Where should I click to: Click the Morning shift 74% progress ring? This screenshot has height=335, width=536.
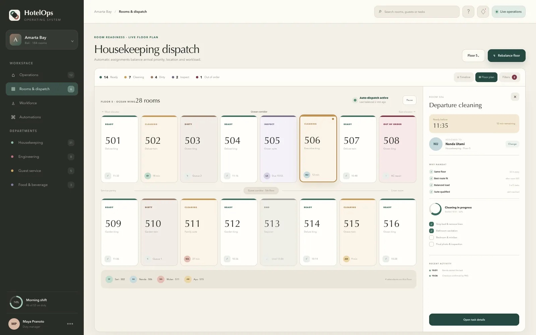(x=16, y=302)
